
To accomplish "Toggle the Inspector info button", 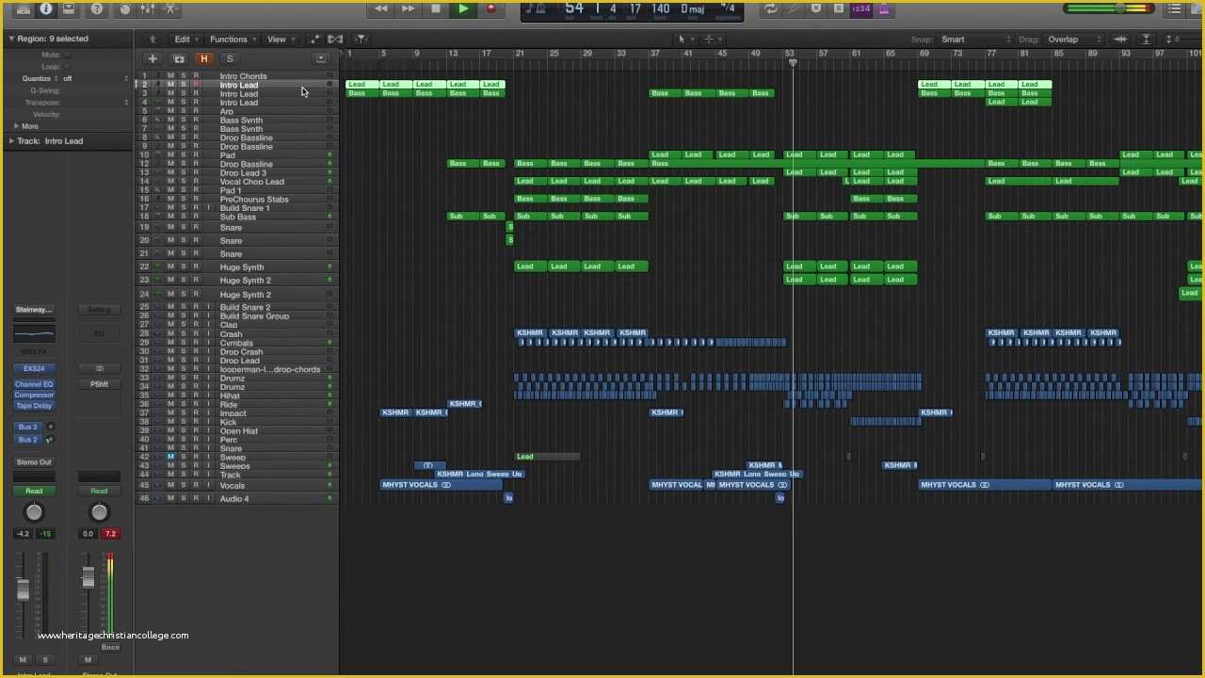I will [x=45, y=8].
